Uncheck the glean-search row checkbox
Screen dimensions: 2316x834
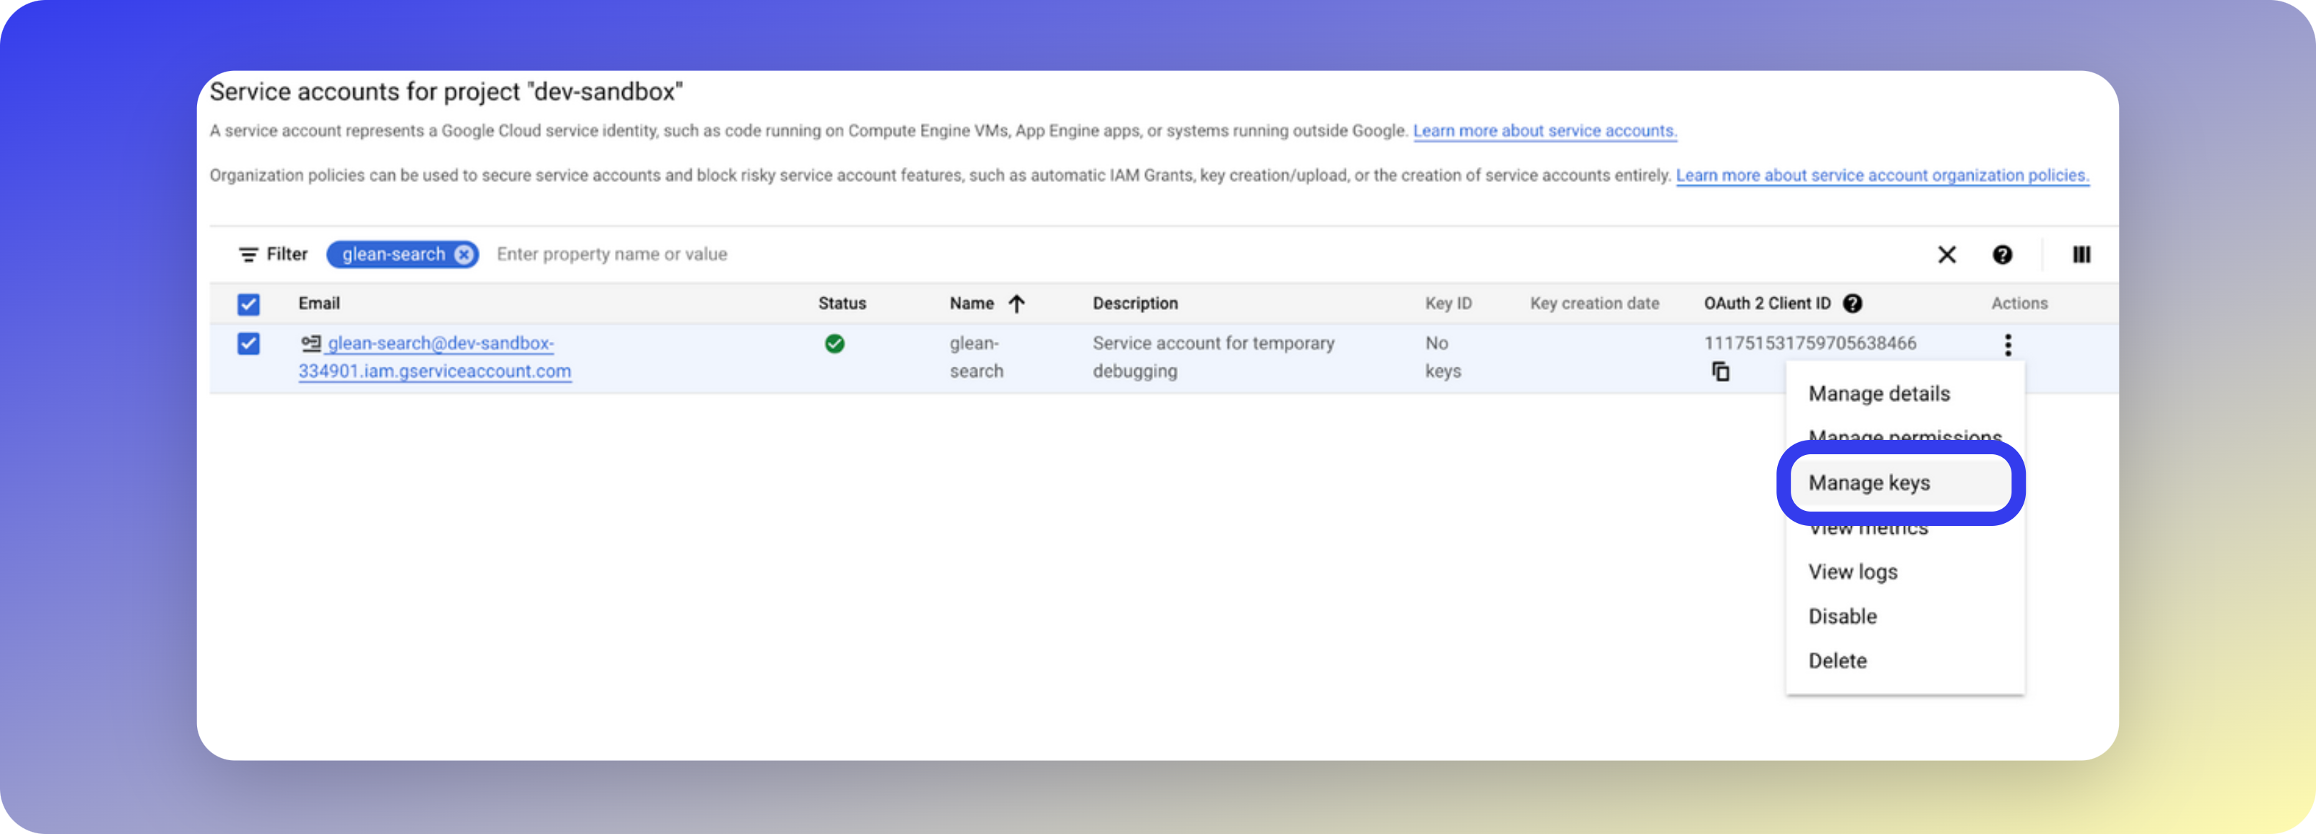coord(248,343)
